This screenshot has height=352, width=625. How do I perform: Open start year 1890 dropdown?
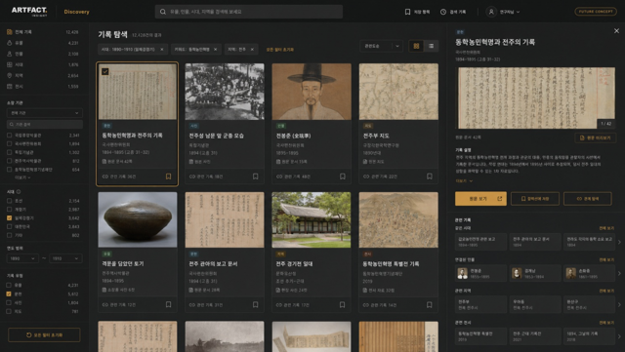(x=22, y=258)
